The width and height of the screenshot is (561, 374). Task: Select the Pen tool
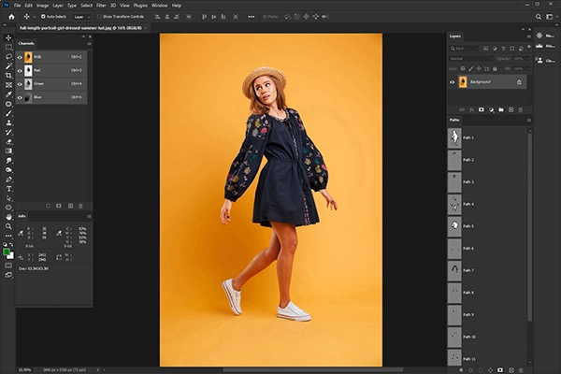8,180
